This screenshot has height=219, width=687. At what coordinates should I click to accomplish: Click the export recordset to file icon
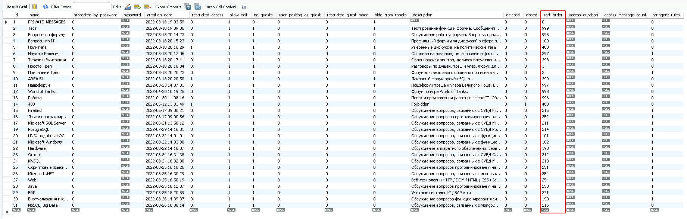187,7
